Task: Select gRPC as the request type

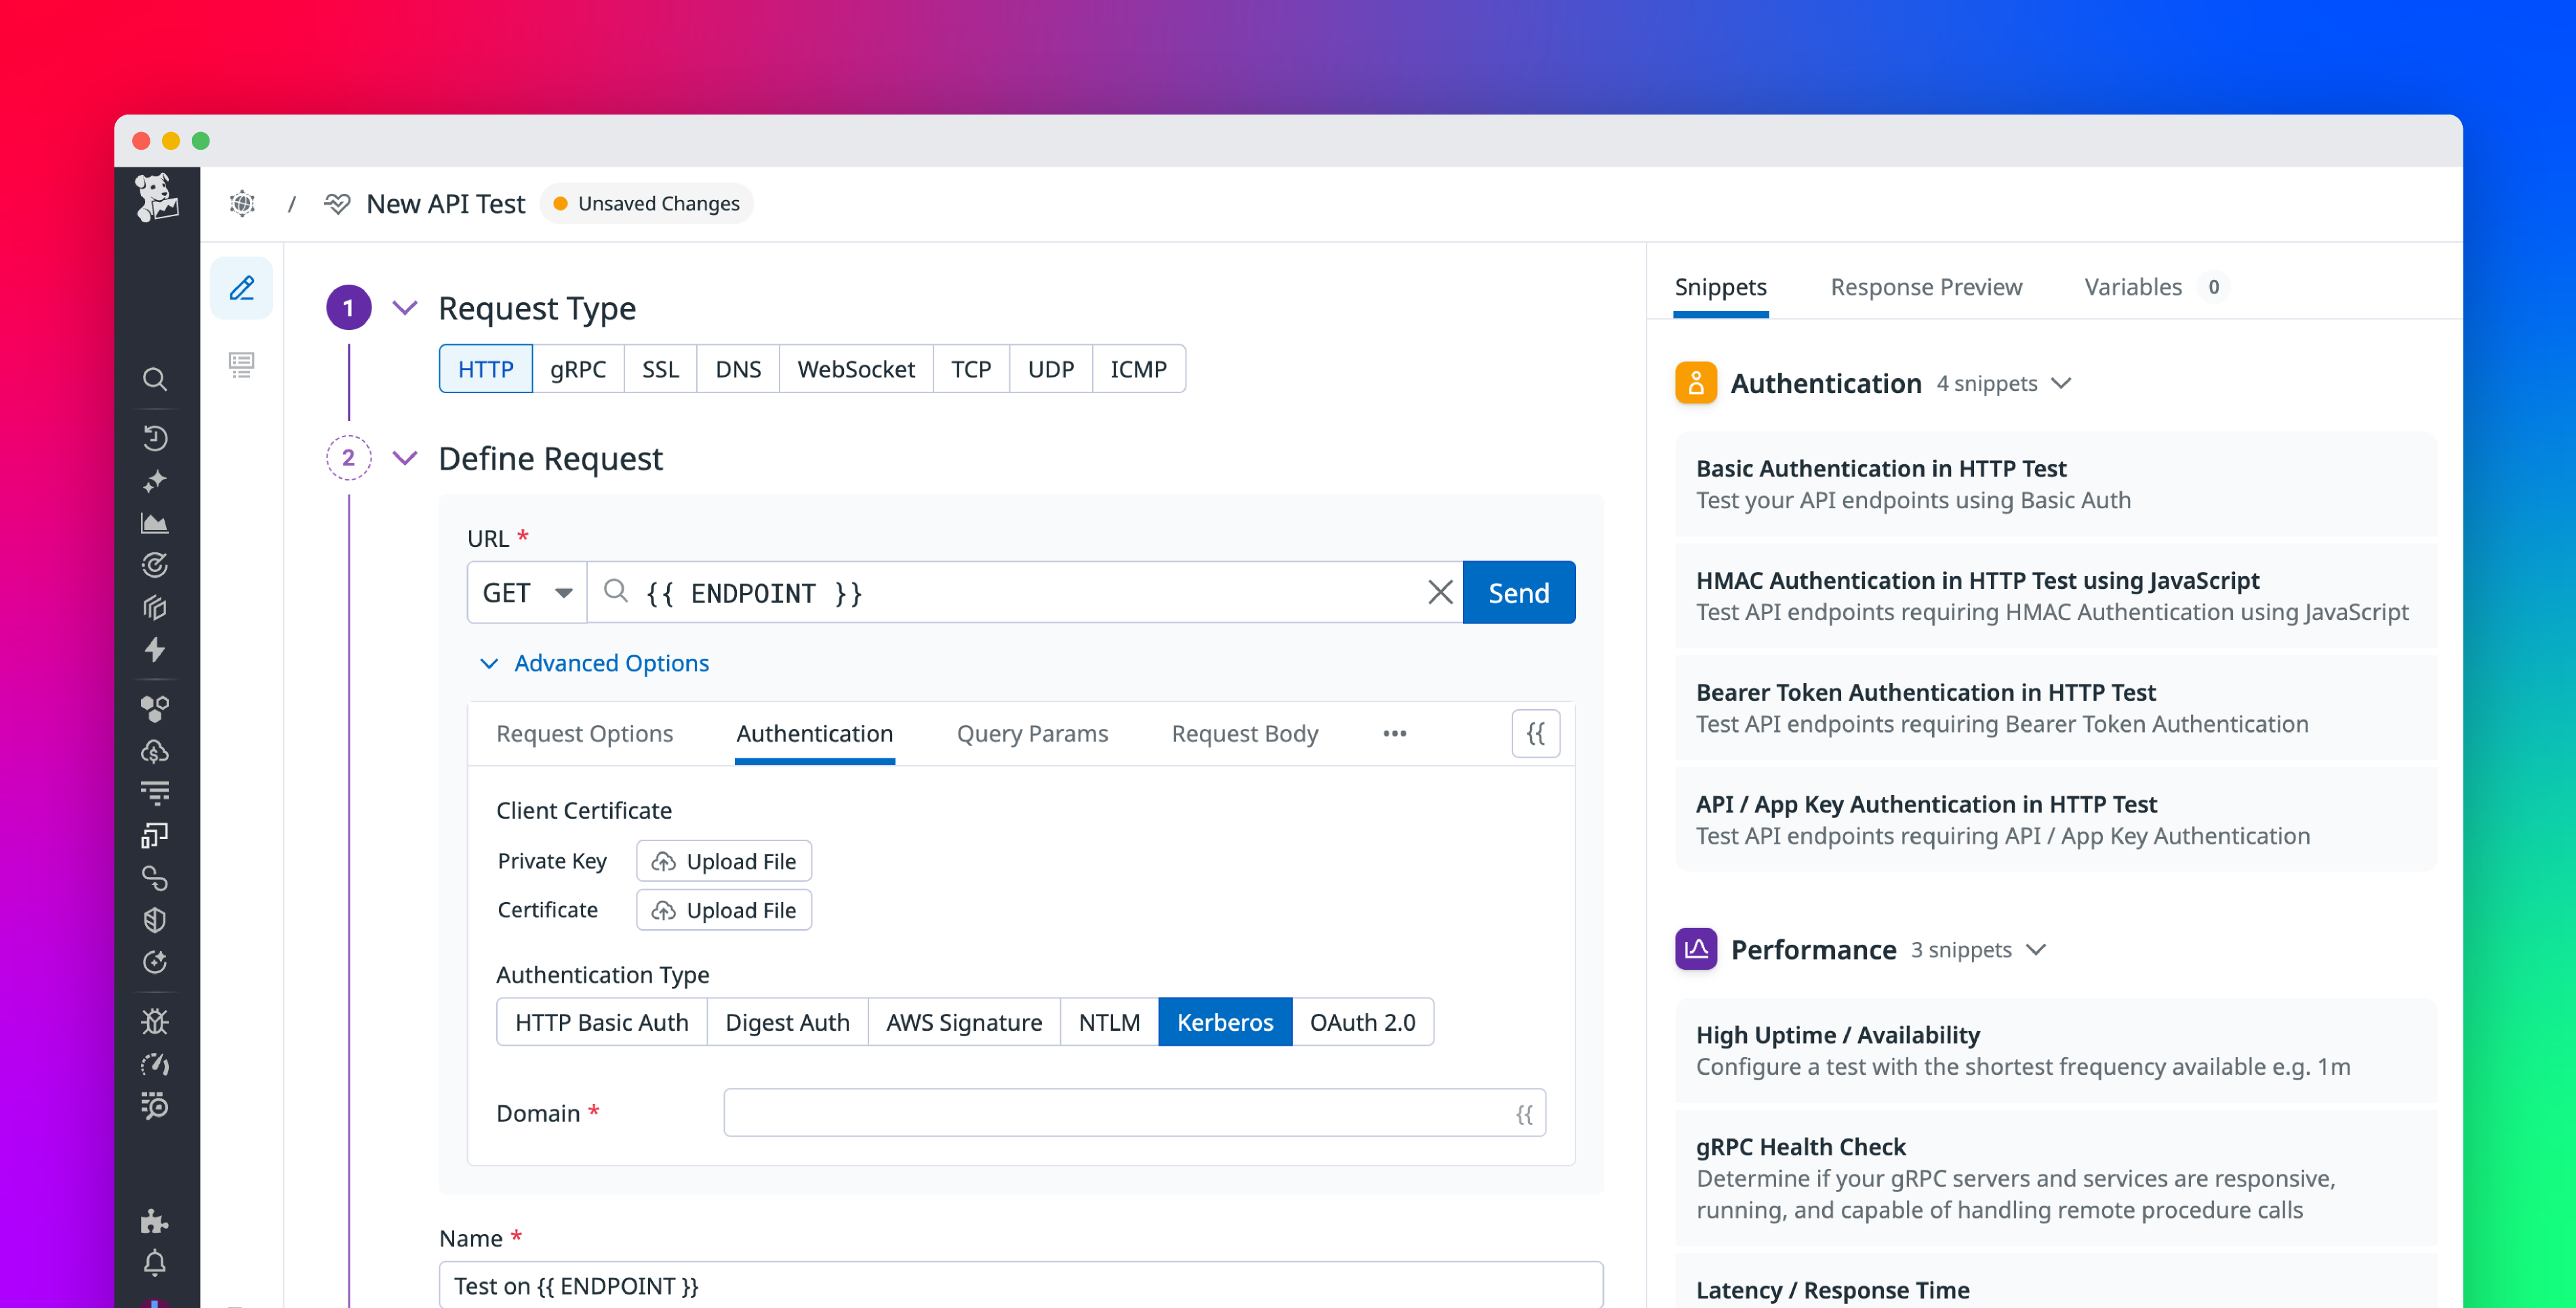Action: (578, 368)
